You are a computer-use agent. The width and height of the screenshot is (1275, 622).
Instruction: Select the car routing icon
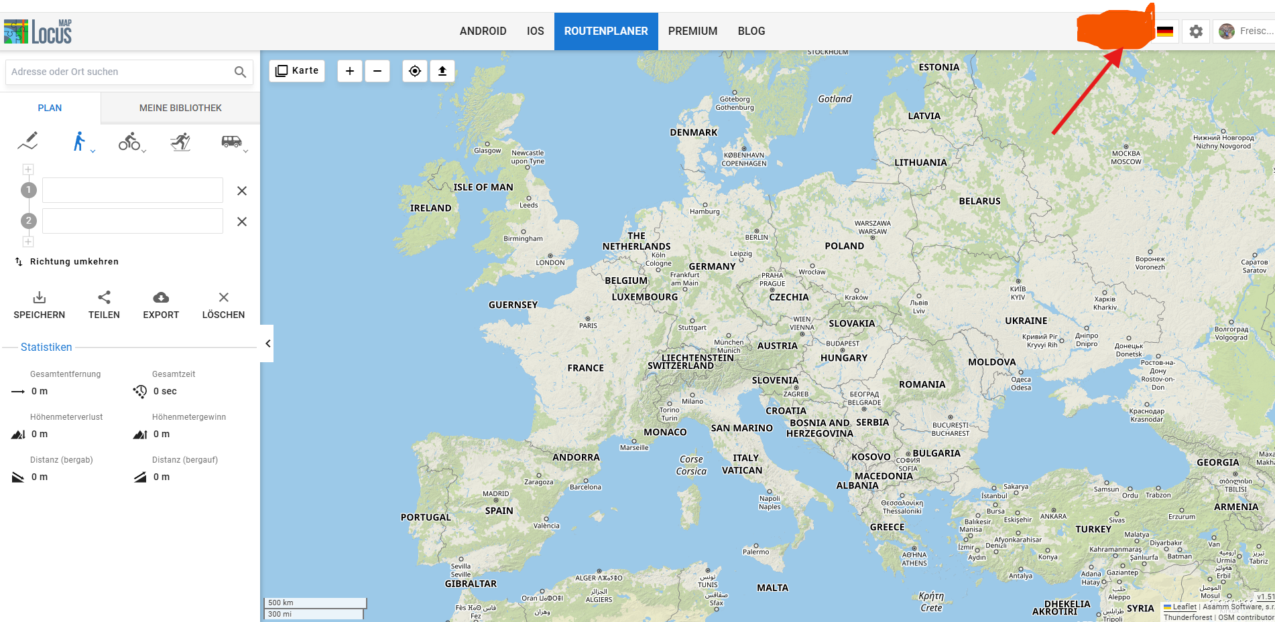[x=231, y=141]
